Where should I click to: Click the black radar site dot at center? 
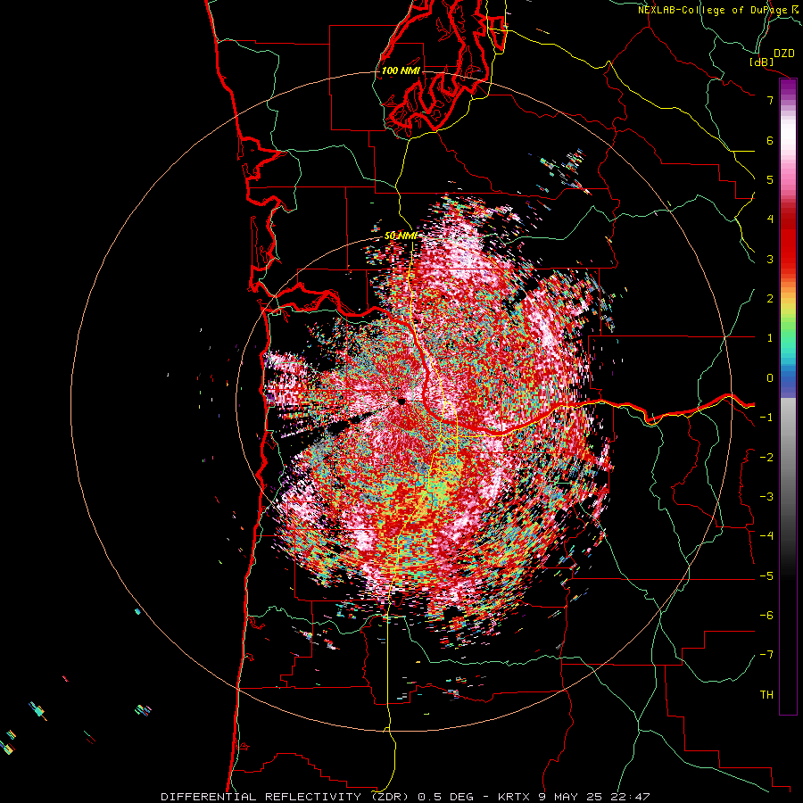pyautogui.click(x=401, y=401)
